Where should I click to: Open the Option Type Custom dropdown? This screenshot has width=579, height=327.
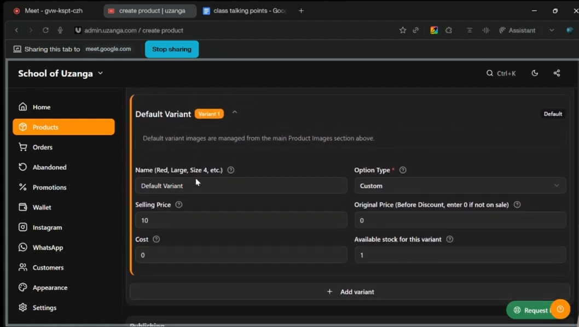[x=460, y=185]
